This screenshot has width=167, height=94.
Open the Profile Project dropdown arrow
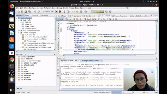(88, 11)
